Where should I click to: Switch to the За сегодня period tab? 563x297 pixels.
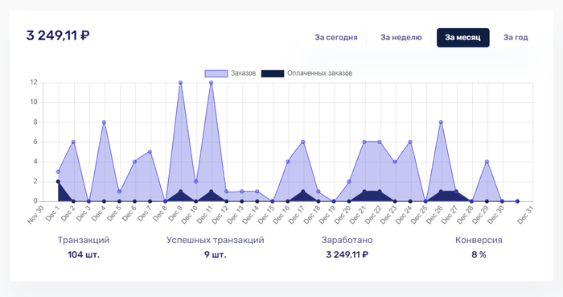point(335,37)
